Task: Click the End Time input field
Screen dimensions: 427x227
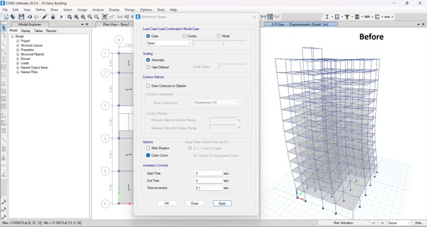Action: [209, 181]
